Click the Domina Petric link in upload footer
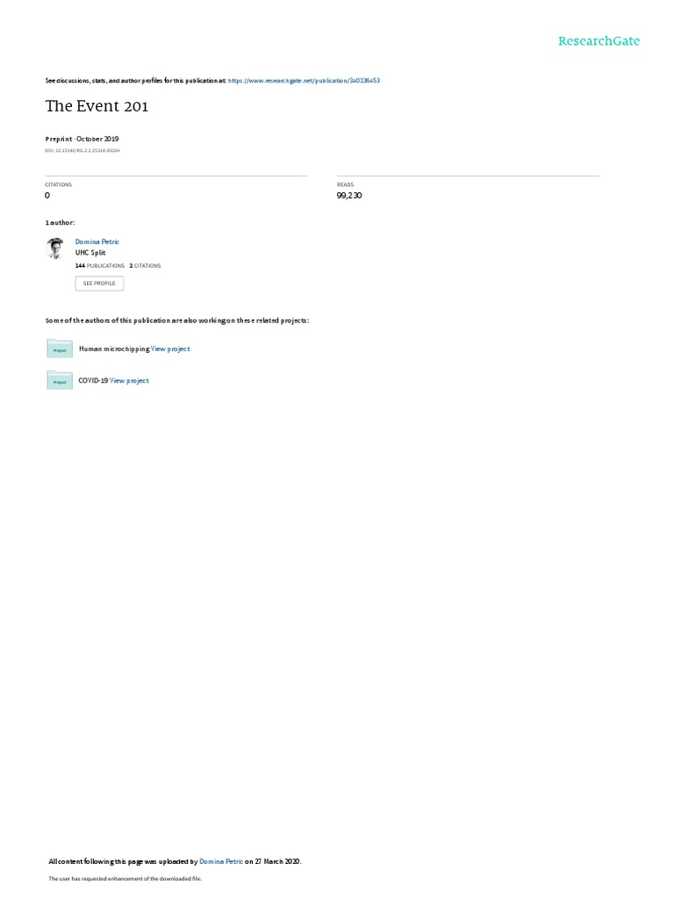 click(x=221, y=861)
